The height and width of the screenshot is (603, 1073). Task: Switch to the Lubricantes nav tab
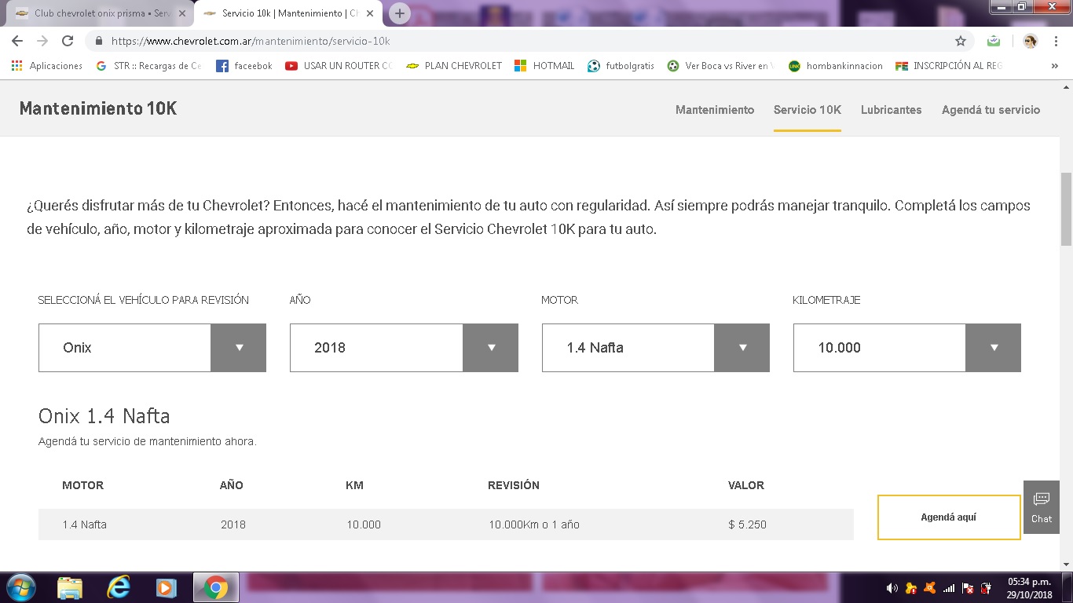tap(891, 110)
